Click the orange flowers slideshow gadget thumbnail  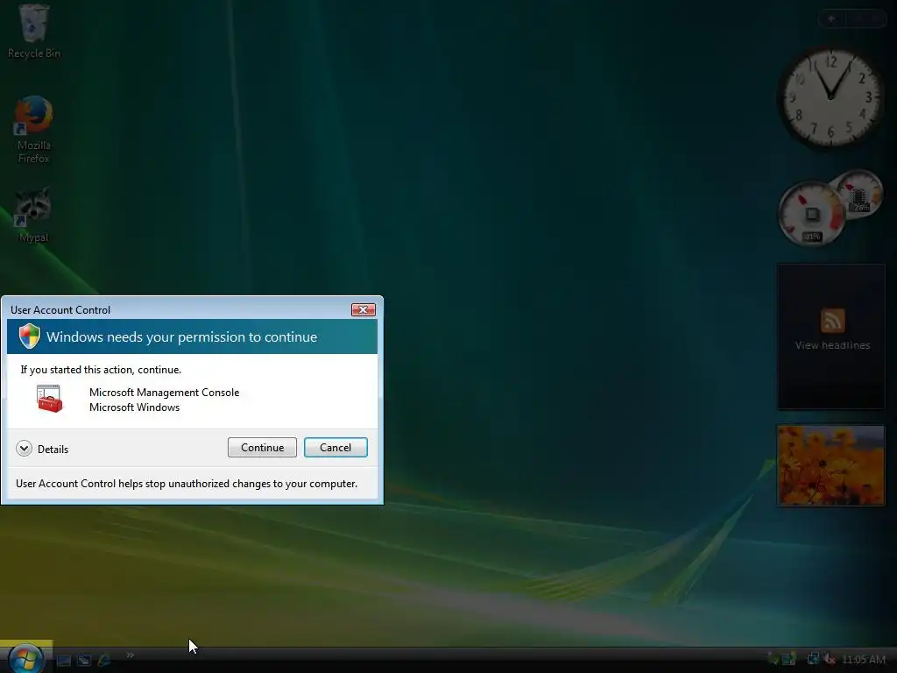tap(830, 465)
